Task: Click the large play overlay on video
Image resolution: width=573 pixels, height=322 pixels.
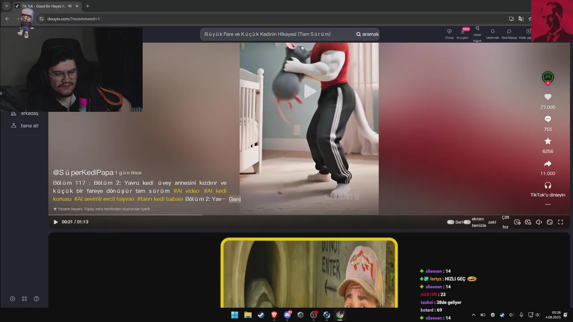Action: pyautogui.click(x=309, y=91)
